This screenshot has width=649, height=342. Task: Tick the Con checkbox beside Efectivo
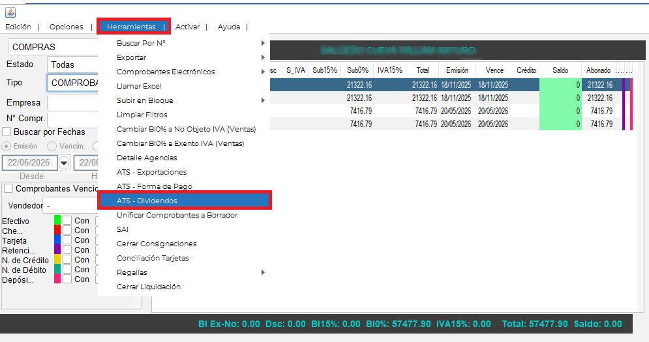click(67, 220)
